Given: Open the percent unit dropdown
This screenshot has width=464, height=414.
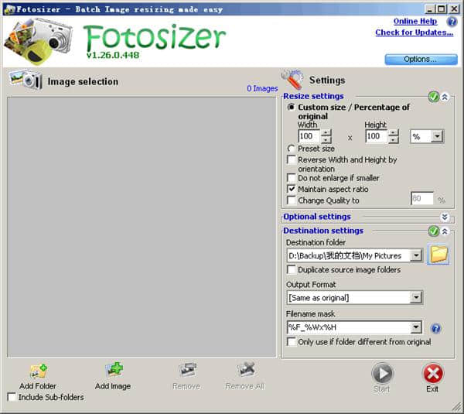Looking at the screenshot, I should click(x=437, y=137).
